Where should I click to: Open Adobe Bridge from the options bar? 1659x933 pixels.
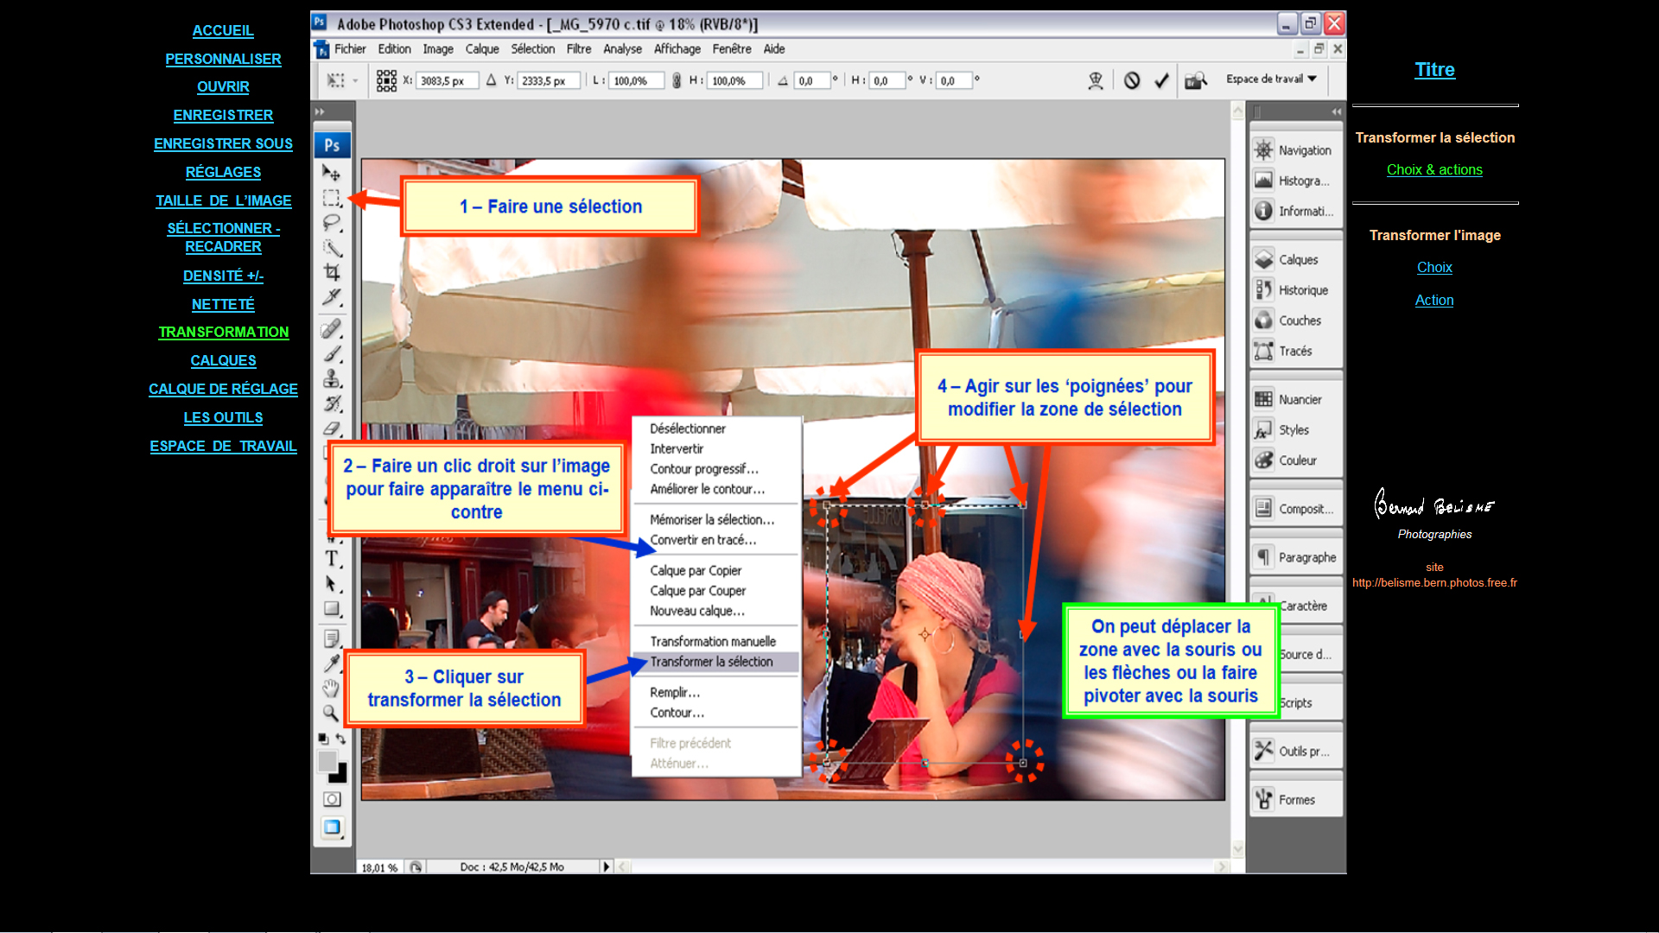point(1196,80)
